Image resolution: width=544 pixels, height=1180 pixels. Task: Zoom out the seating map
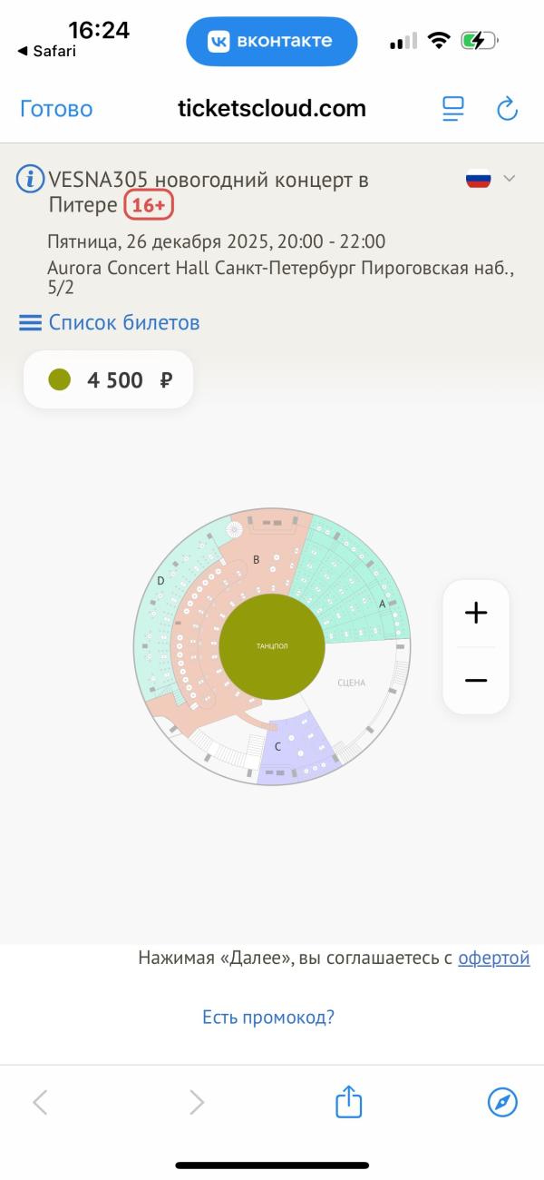click(476, 680)
